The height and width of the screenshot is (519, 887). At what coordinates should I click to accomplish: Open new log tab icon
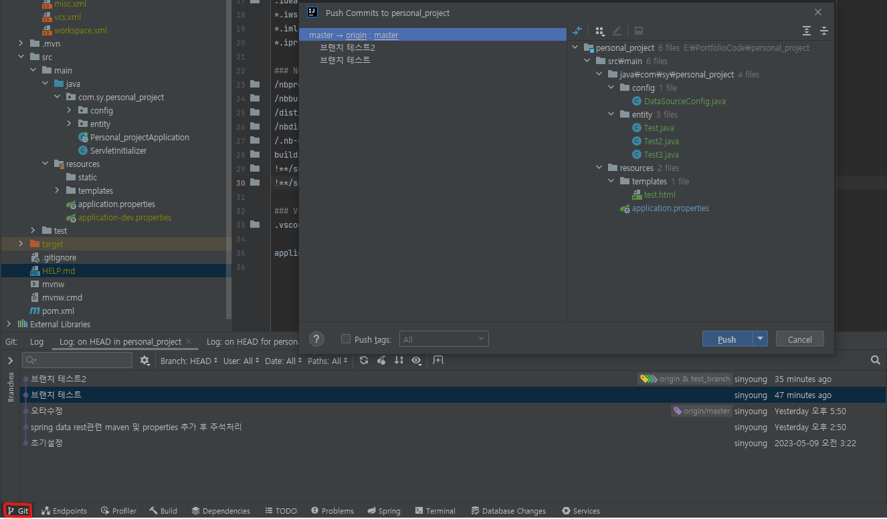(438, 361)
